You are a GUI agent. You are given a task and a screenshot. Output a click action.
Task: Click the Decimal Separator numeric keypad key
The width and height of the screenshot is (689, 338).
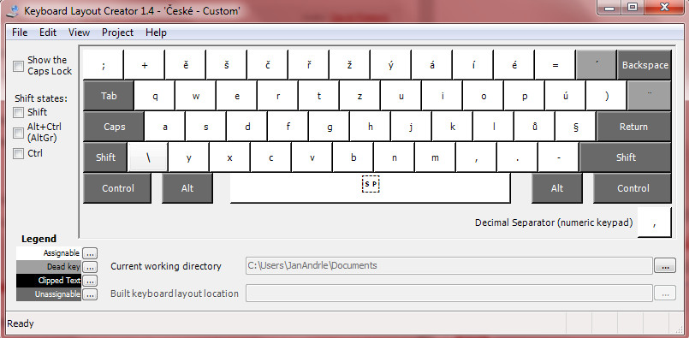pyautogui.click(x=654, y=222)
